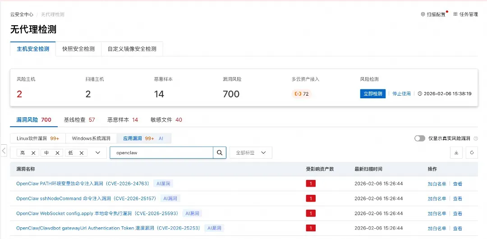Click the 风险主机 count 2

tap(19, 94)
